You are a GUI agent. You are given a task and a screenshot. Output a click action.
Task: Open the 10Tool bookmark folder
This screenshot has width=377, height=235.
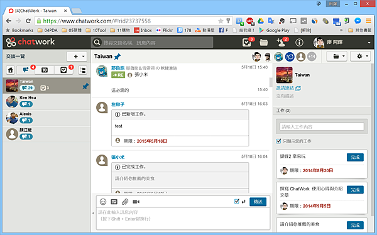tap(96, 30)
